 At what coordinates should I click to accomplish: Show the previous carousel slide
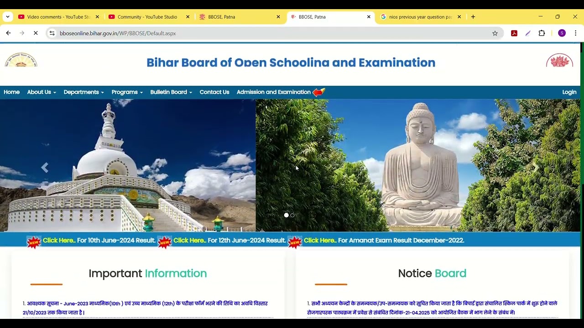[x=44, y=168]
